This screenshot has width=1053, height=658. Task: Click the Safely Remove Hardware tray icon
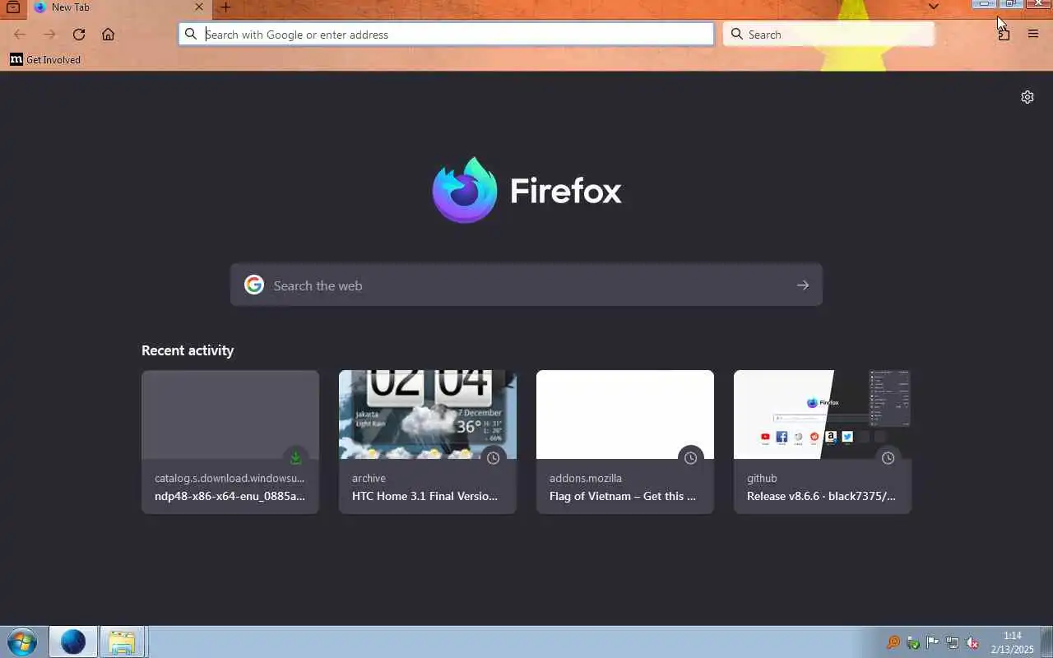coord(912,642)
